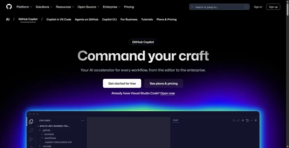This screenshot has width=289, height=148.
Task: Go to AI breadcrumb link
Action: click(8, 19)
